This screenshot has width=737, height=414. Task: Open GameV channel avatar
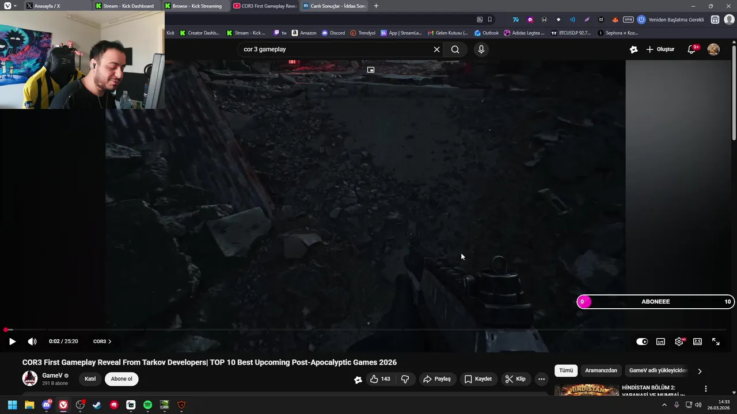tap(30, 378)
